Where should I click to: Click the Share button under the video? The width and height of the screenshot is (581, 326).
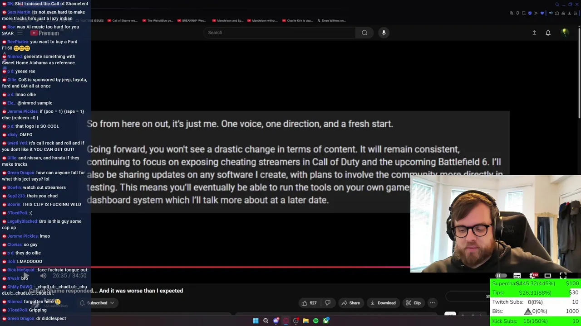(x=350, y=303)
